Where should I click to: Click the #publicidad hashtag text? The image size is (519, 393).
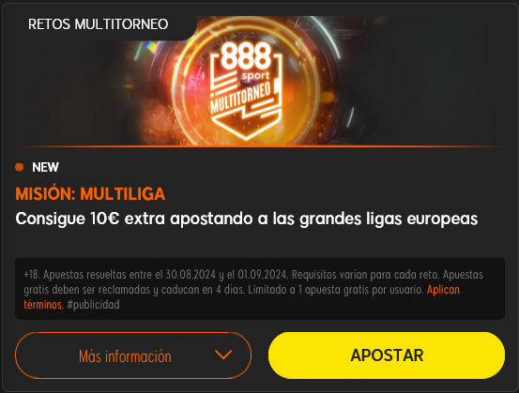93,304
